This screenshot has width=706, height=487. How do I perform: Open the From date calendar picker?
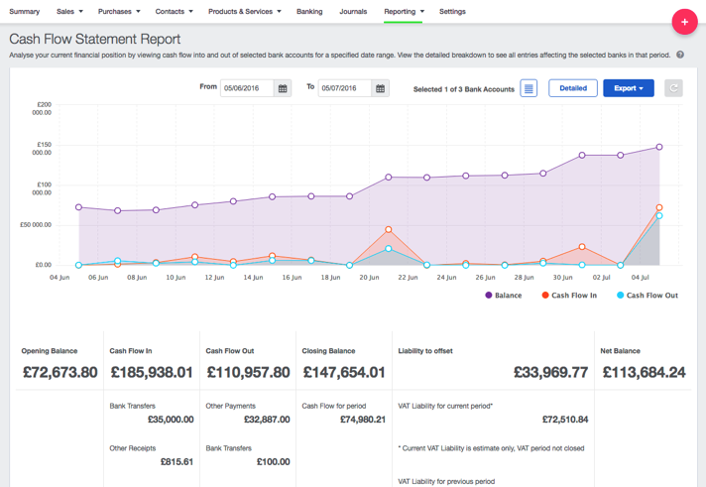(x=283, y=88)
